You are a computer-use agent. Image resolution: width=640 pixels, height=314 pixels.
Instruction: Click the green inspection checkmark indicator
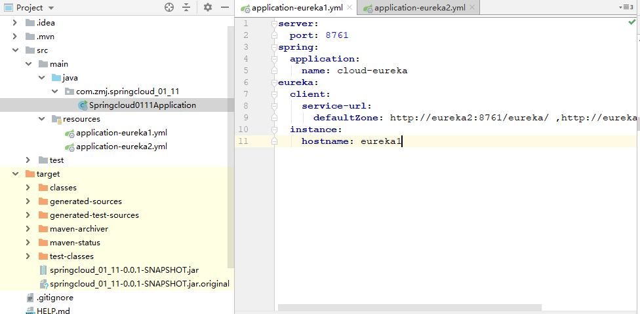point(632,22)
